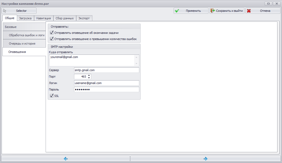Click the recipient list scroll-down arrow
282x163 pixels.
coord(136,64)
